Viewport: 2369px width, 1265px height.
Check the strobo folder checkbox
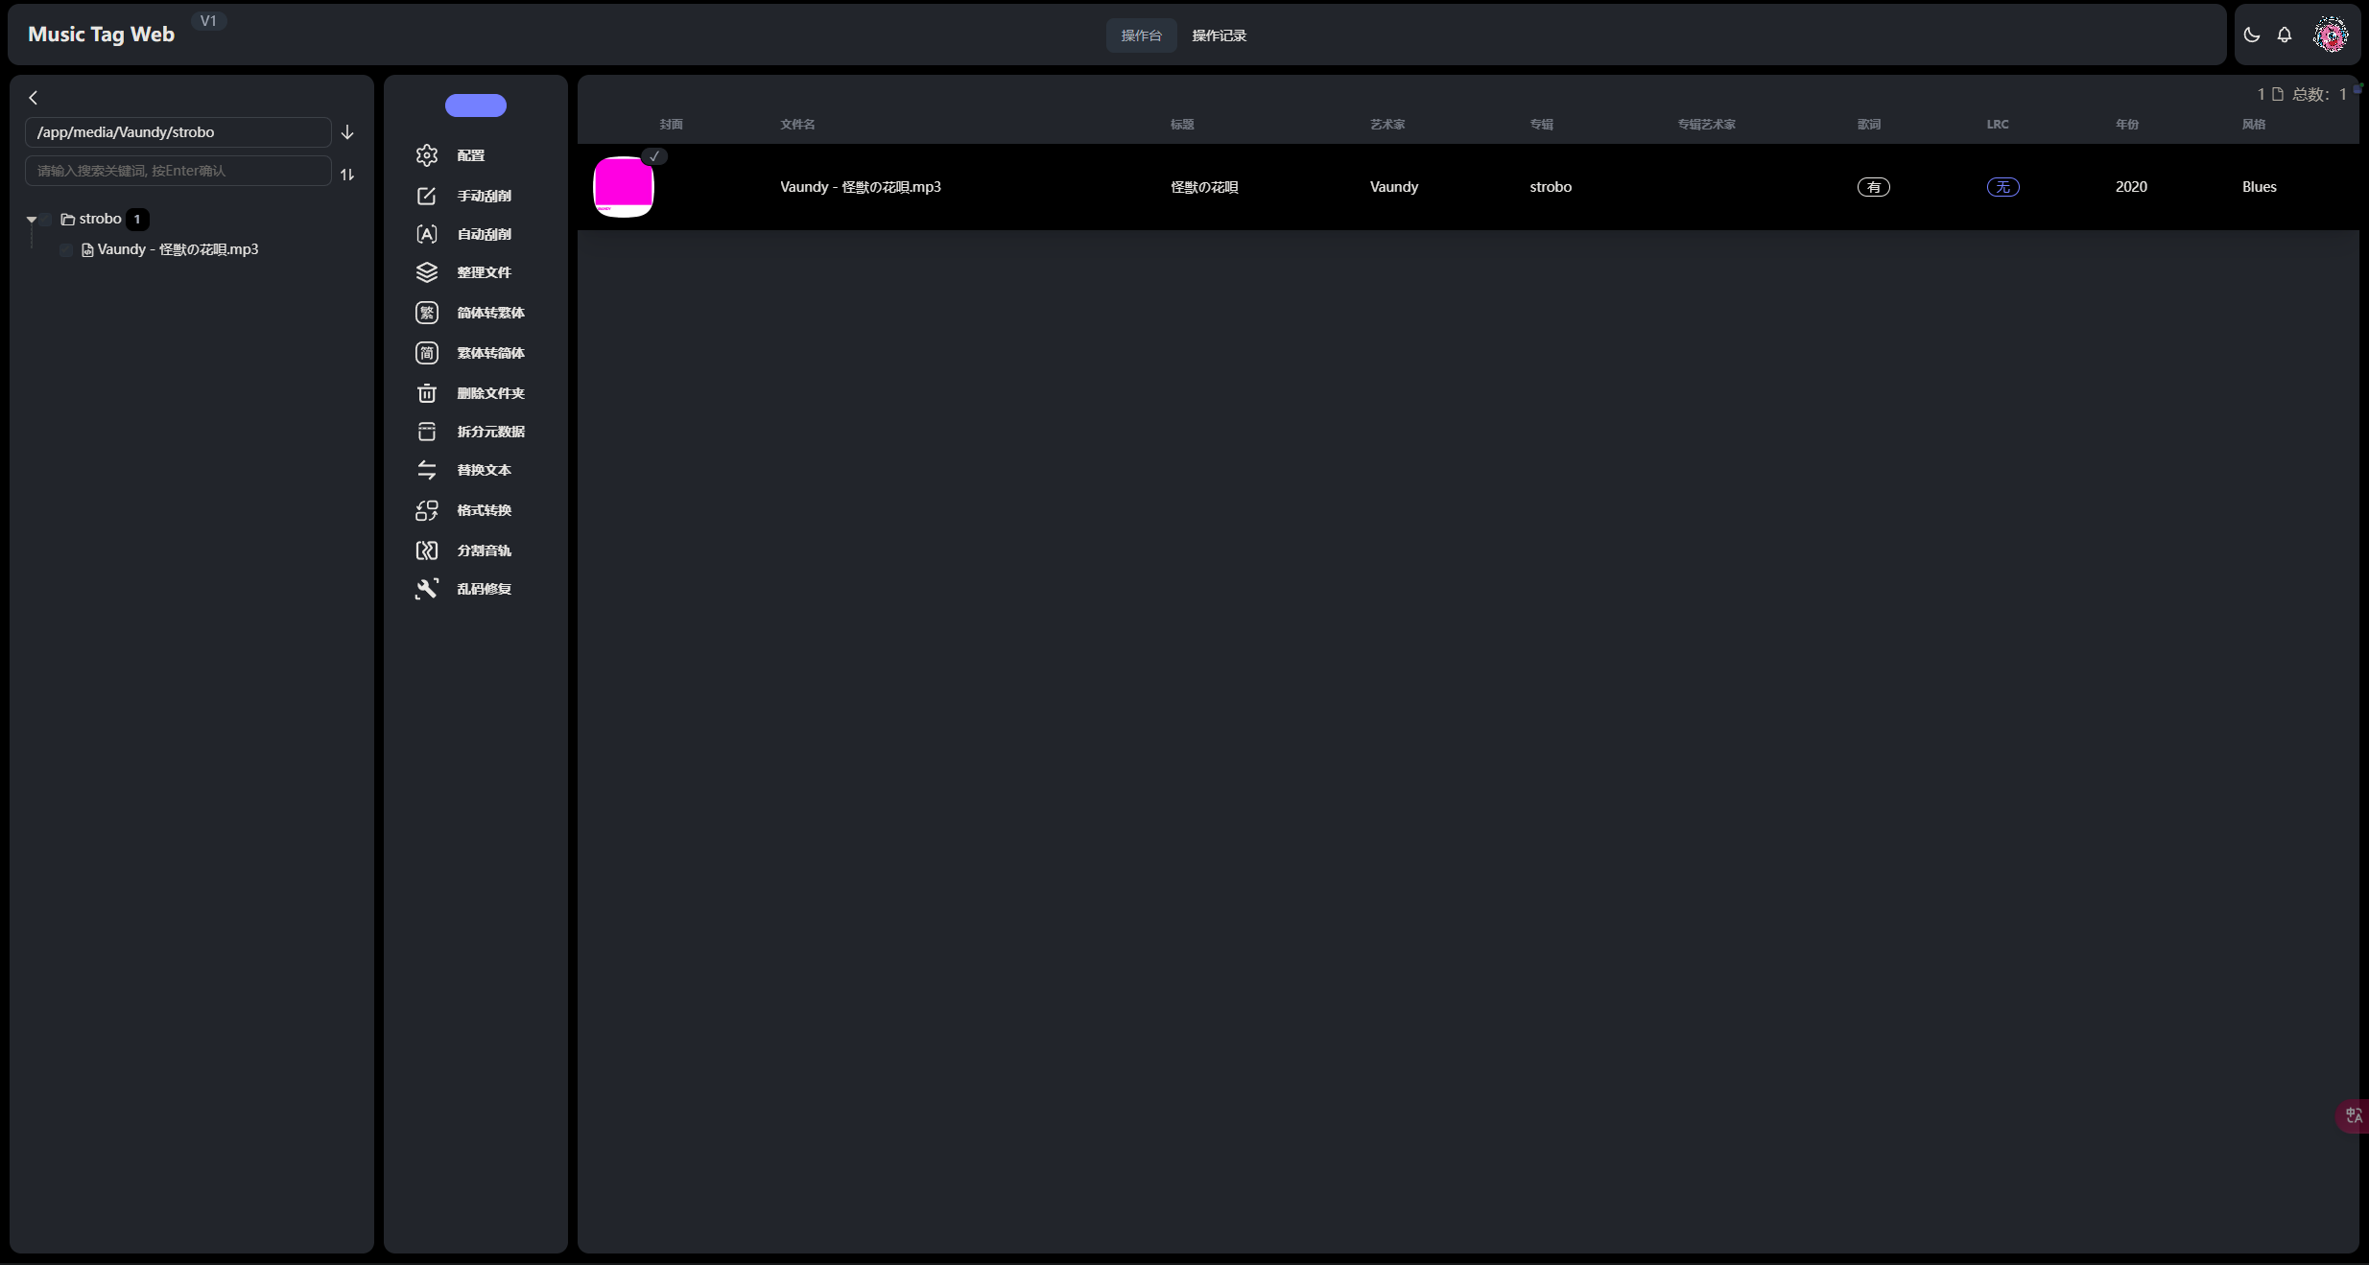click(x=46, y=220)
